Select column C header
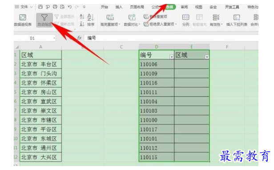 (x=121, y=47)
